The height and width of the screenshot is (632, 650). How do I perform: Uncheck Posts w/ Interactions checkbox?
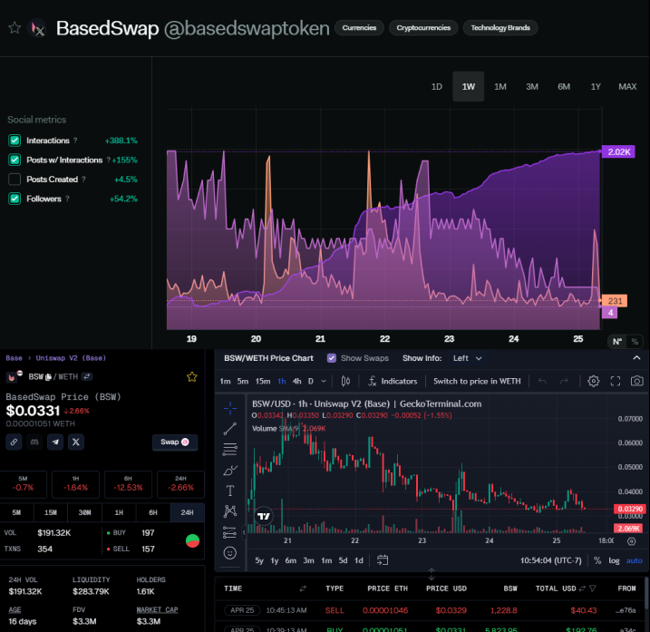click(15, 160)
